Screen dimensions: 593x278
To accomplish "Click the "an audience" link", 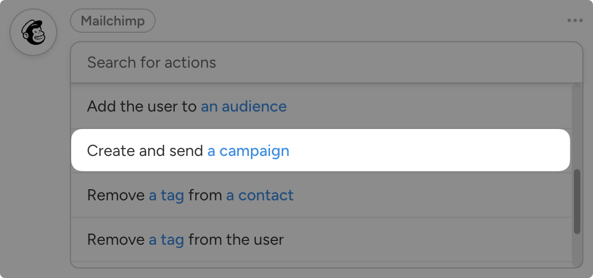I will [244, 106].
